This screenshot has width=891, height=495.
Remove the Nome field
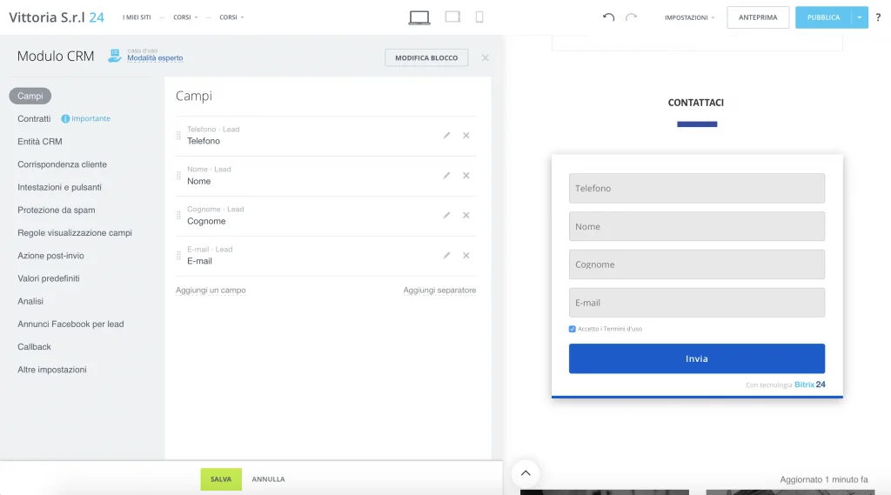(x=466, y=176)
